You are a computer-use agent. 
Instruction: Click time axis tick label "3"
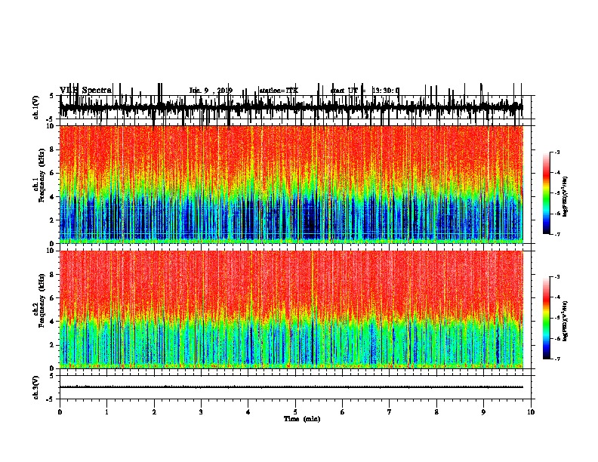201,412
